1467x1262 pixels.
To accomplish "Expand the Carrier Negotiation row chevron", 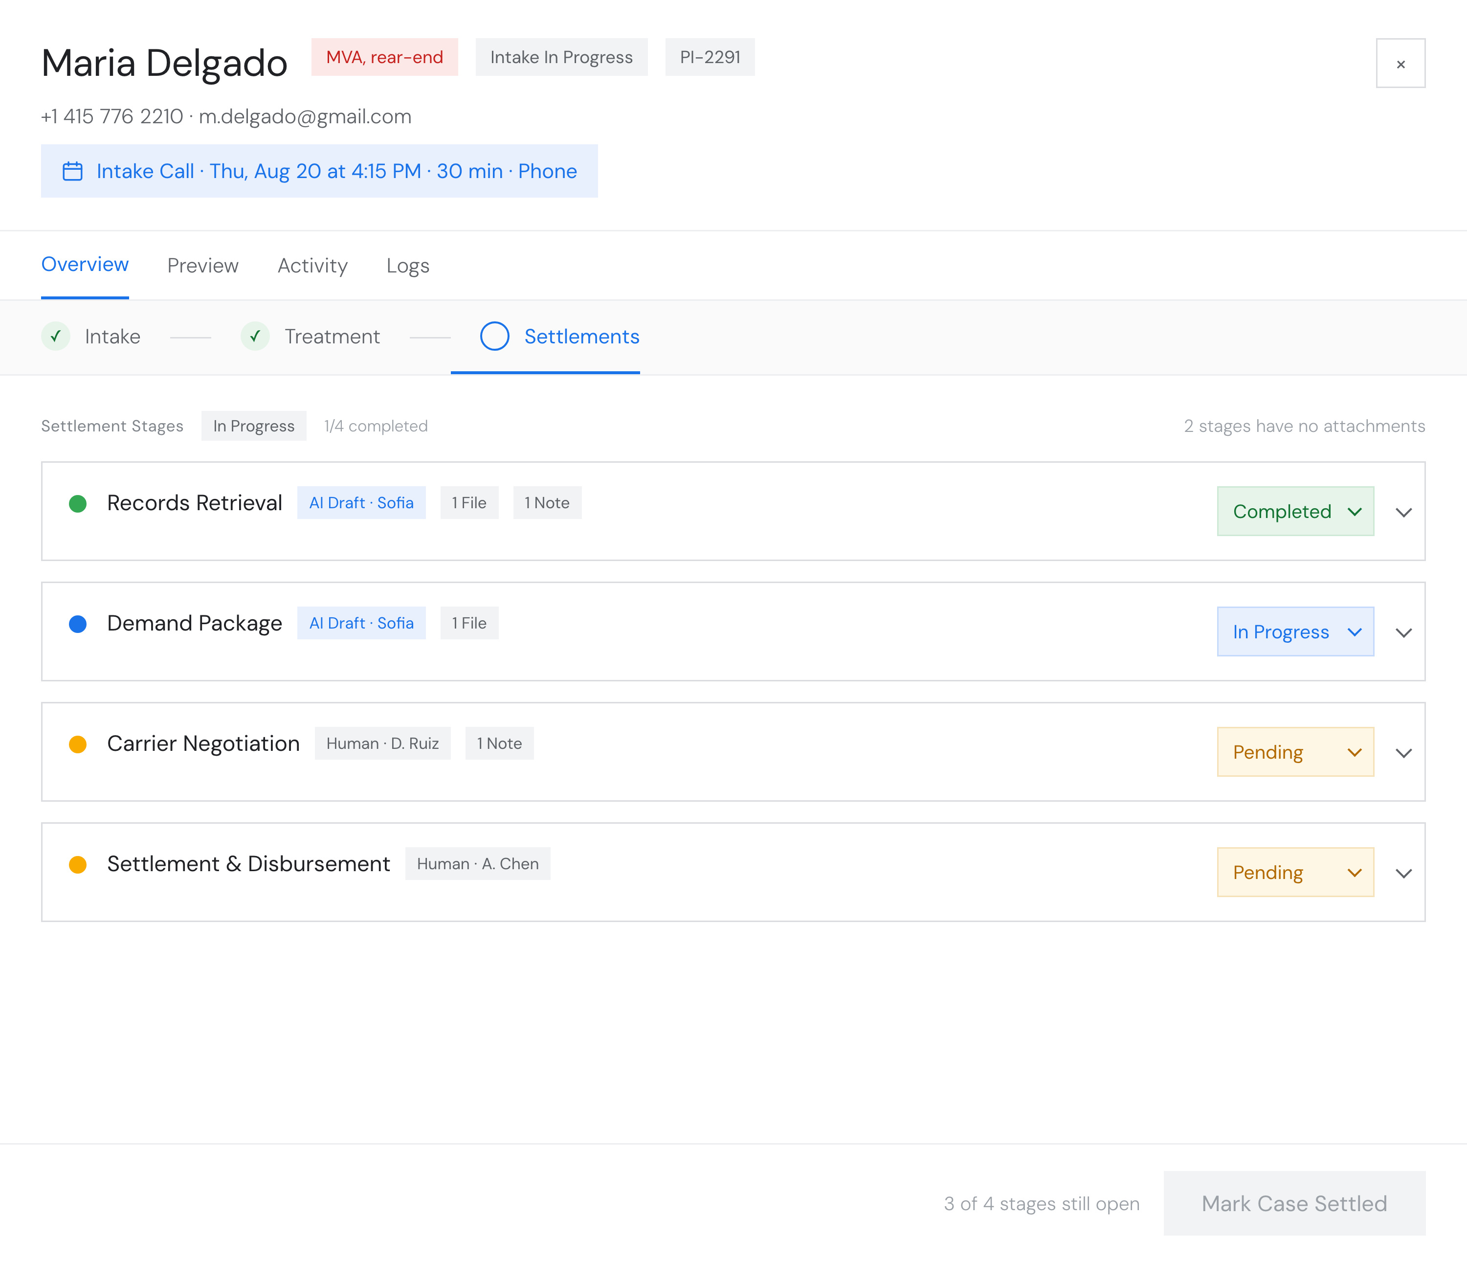I will coord(1403,753).
